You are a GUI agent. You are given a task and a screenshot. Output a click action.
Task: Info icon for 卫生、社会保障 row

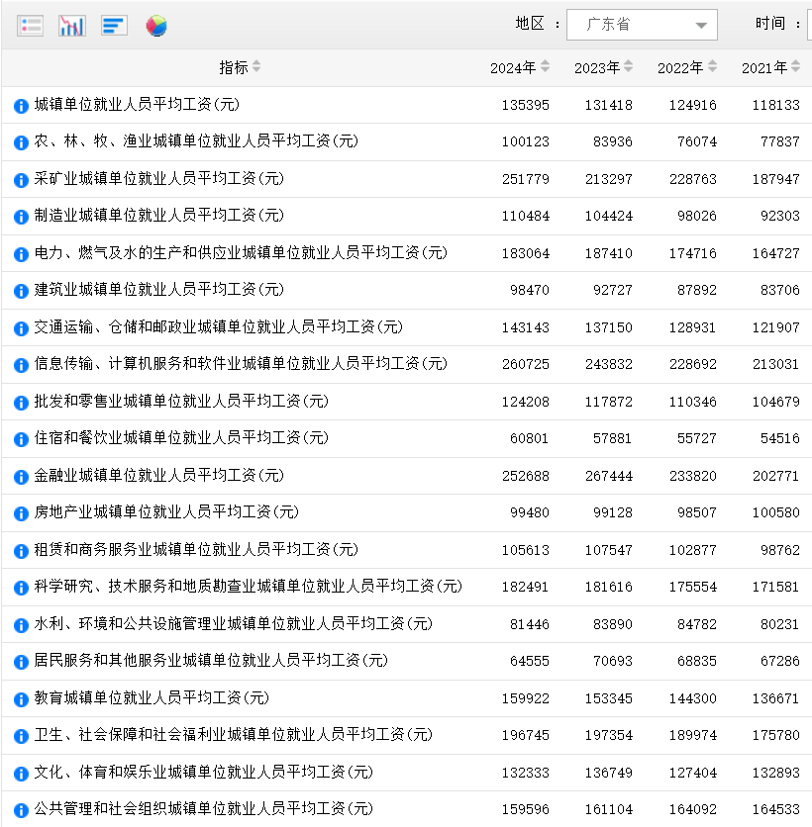tap(21, 736)
